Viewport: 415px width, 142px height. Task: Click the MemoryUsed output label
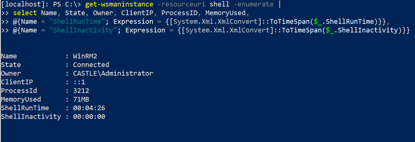pyautogui.click(x=21, y=99)
